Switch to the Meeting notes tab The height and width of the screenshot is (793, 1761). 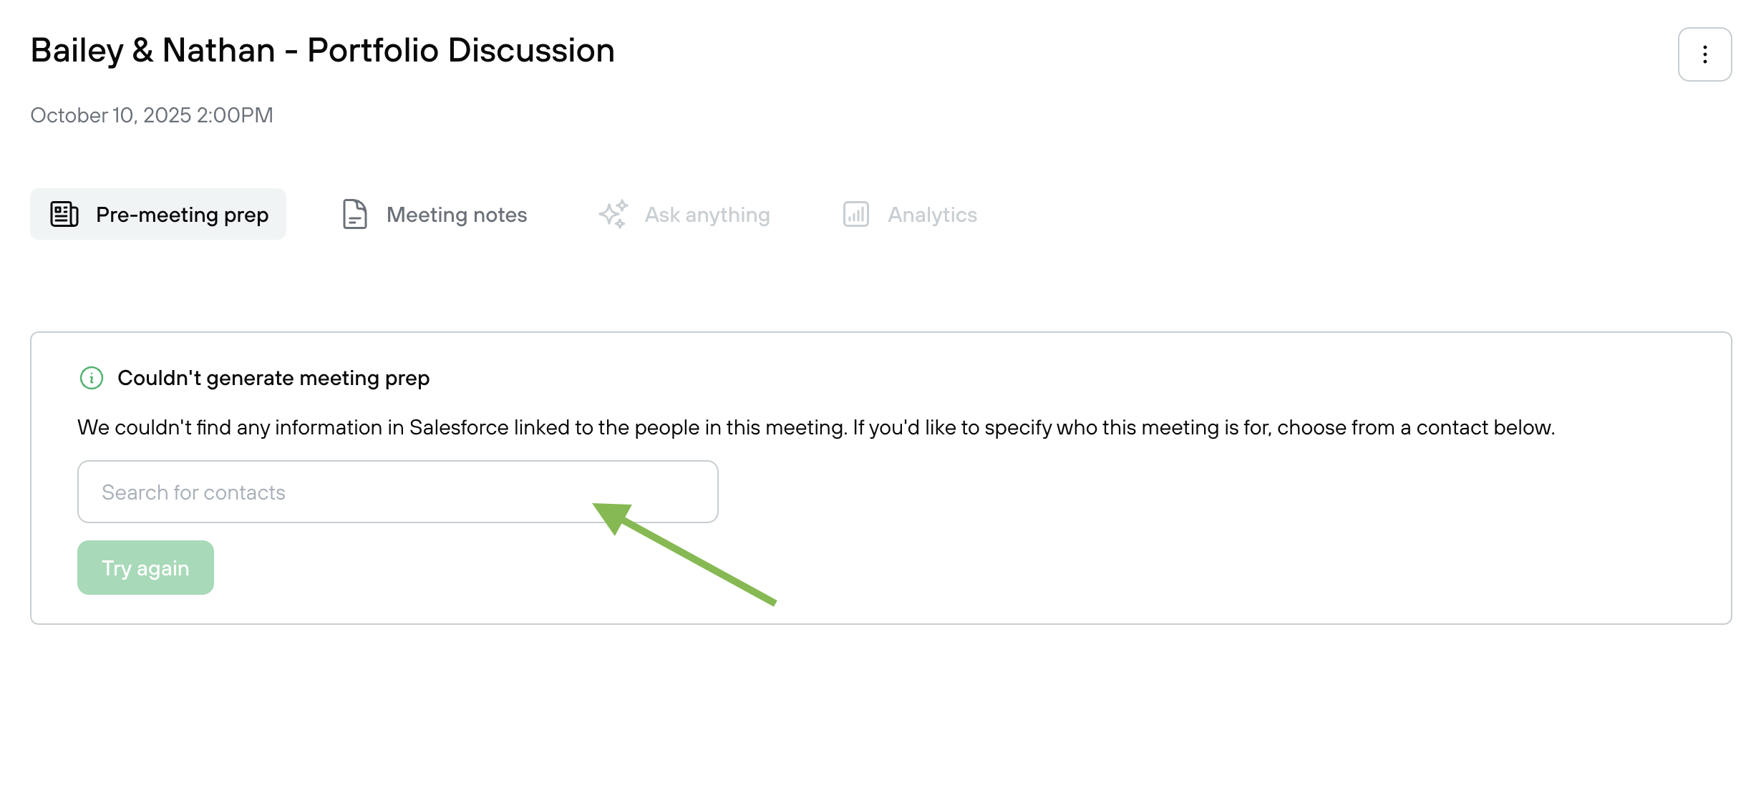(x=456, y=215)
